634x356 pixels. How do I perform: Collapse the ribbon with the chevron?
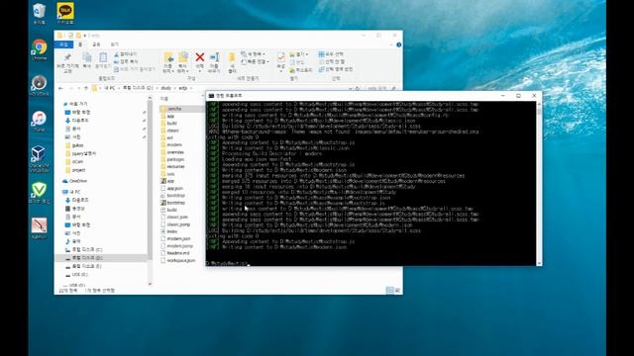pos(391,44)
